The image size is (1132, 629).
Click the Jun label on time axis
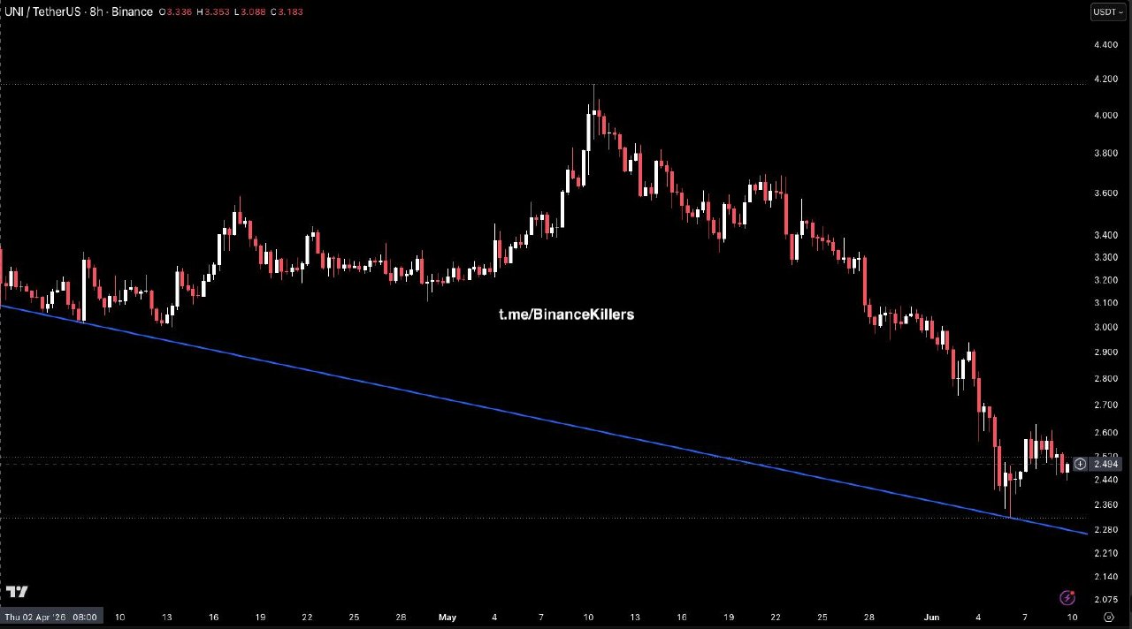click(929, 617)
